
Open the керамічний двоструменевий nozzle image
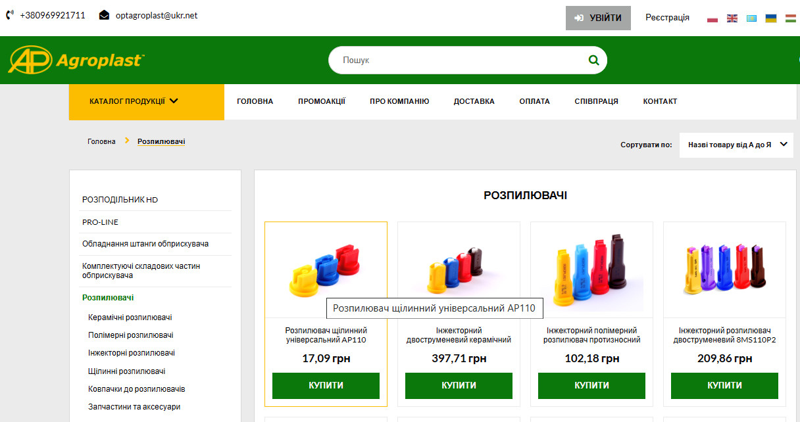pyautogui.click(x=458, y=271)
